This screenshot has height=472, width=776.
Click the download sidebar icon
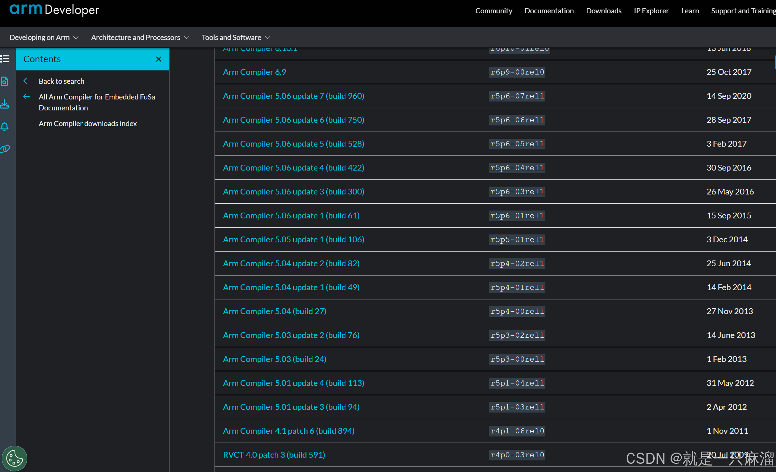click(5, 104)
